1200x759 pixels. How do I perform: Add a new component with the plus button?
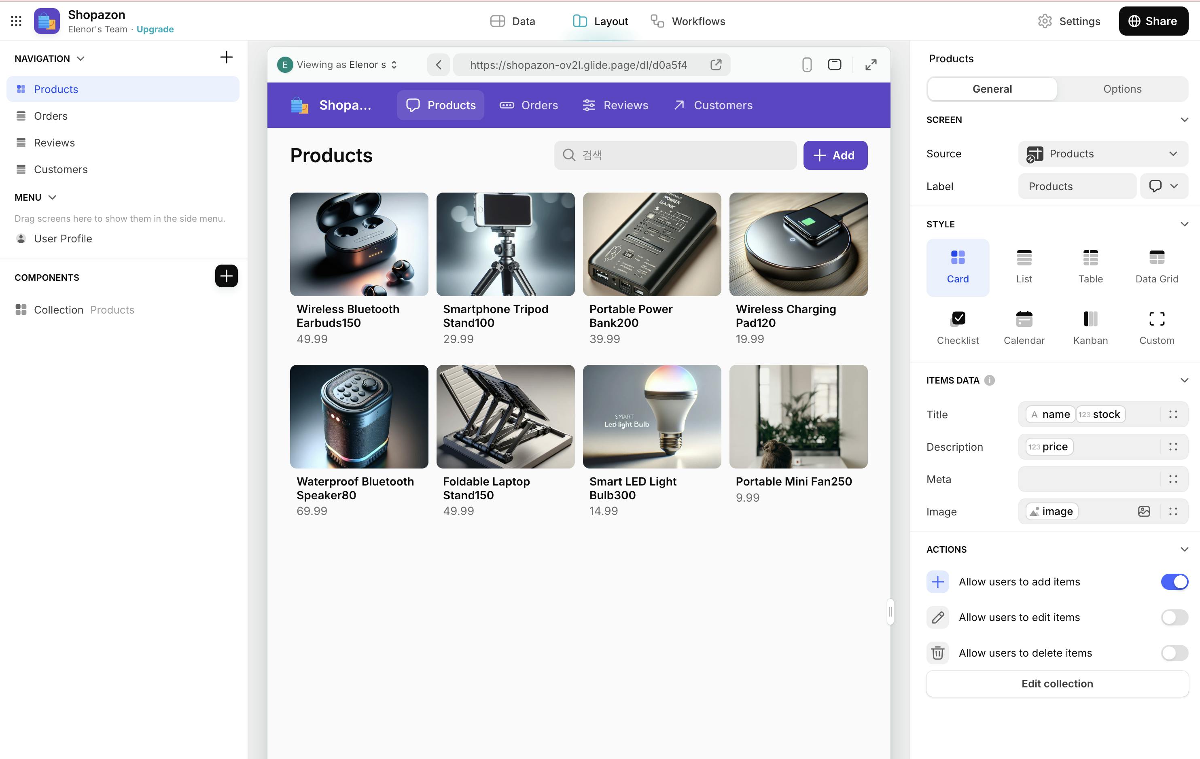click(226, 276)
